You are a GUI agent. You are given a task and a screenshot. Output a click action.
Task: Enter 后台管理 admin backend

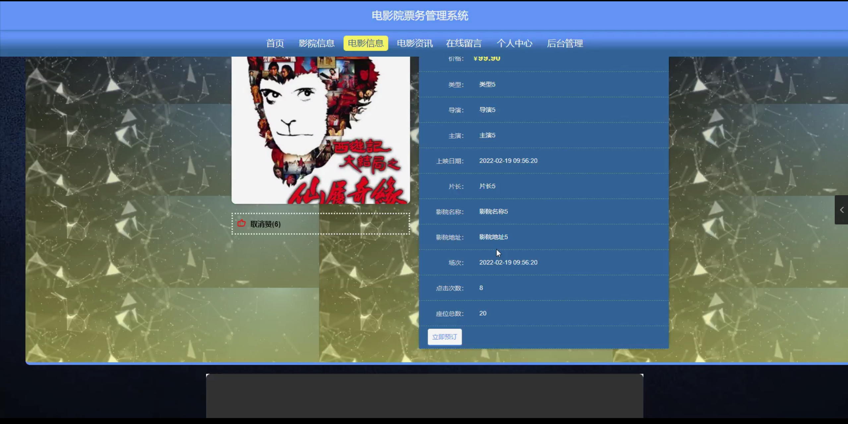[x=565, y=43]
